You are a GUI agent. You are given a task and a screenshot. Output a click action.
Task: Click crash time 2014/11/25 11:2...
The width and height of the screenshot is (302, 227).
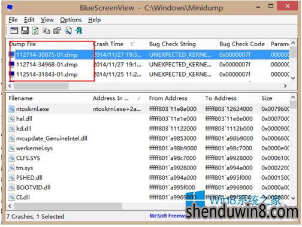117,74
